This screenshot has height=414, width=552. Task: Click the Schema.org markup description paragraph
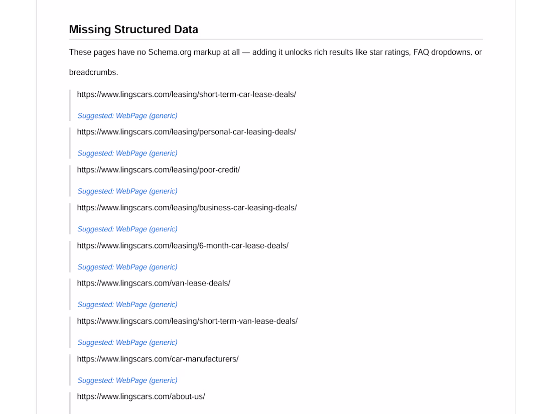point(275,62)
